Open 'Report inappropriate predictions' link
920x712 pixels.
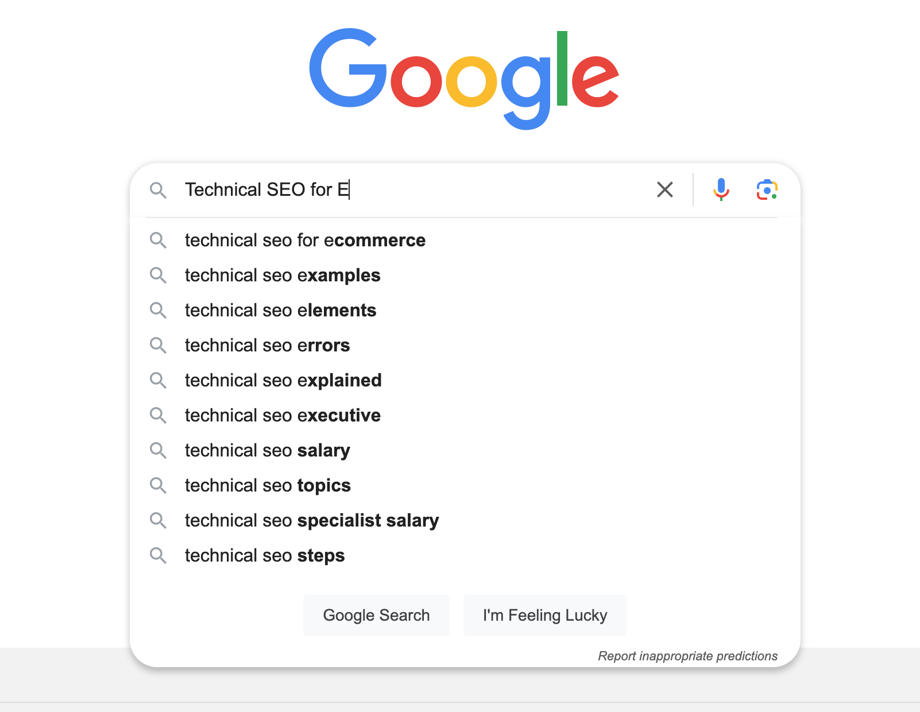pos(687,656)
